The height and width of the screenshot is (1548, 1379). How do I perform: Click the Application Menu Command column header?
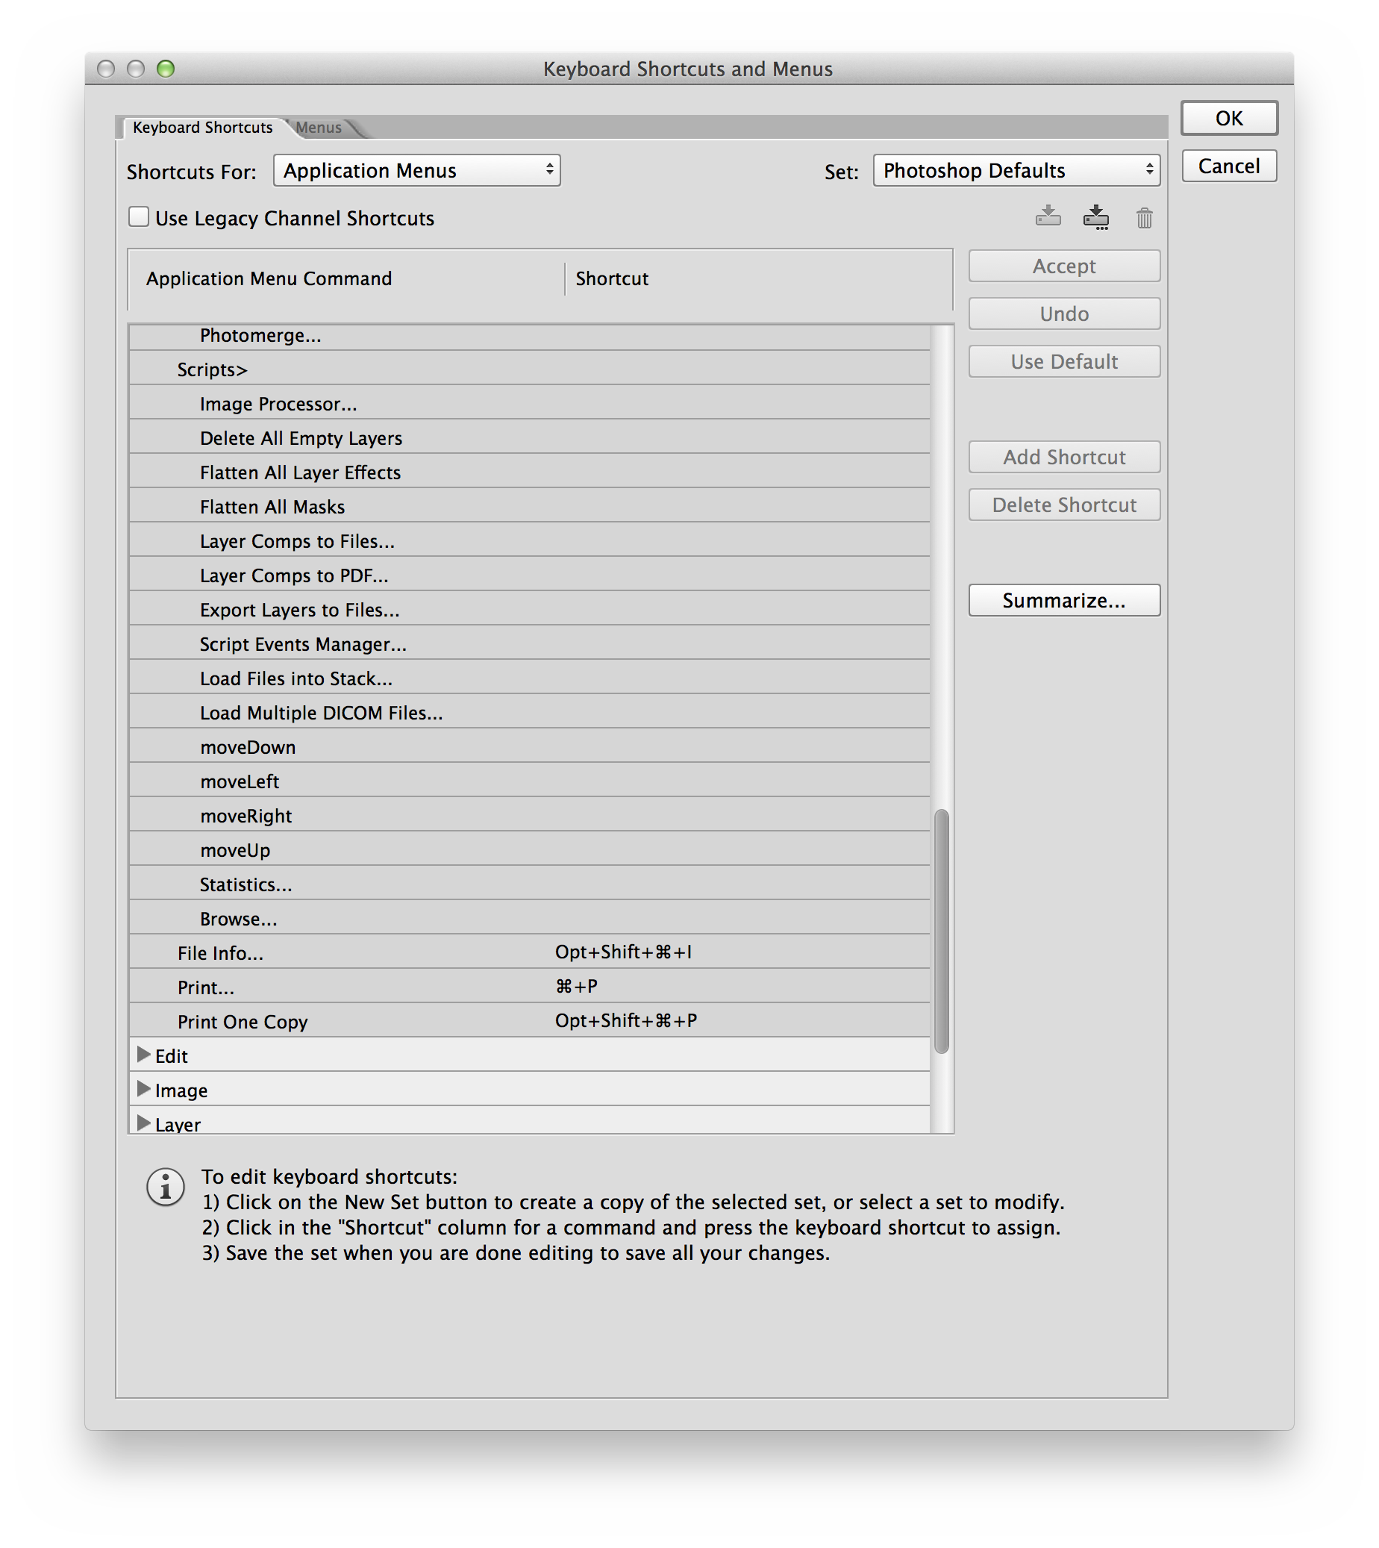[269, 279]
